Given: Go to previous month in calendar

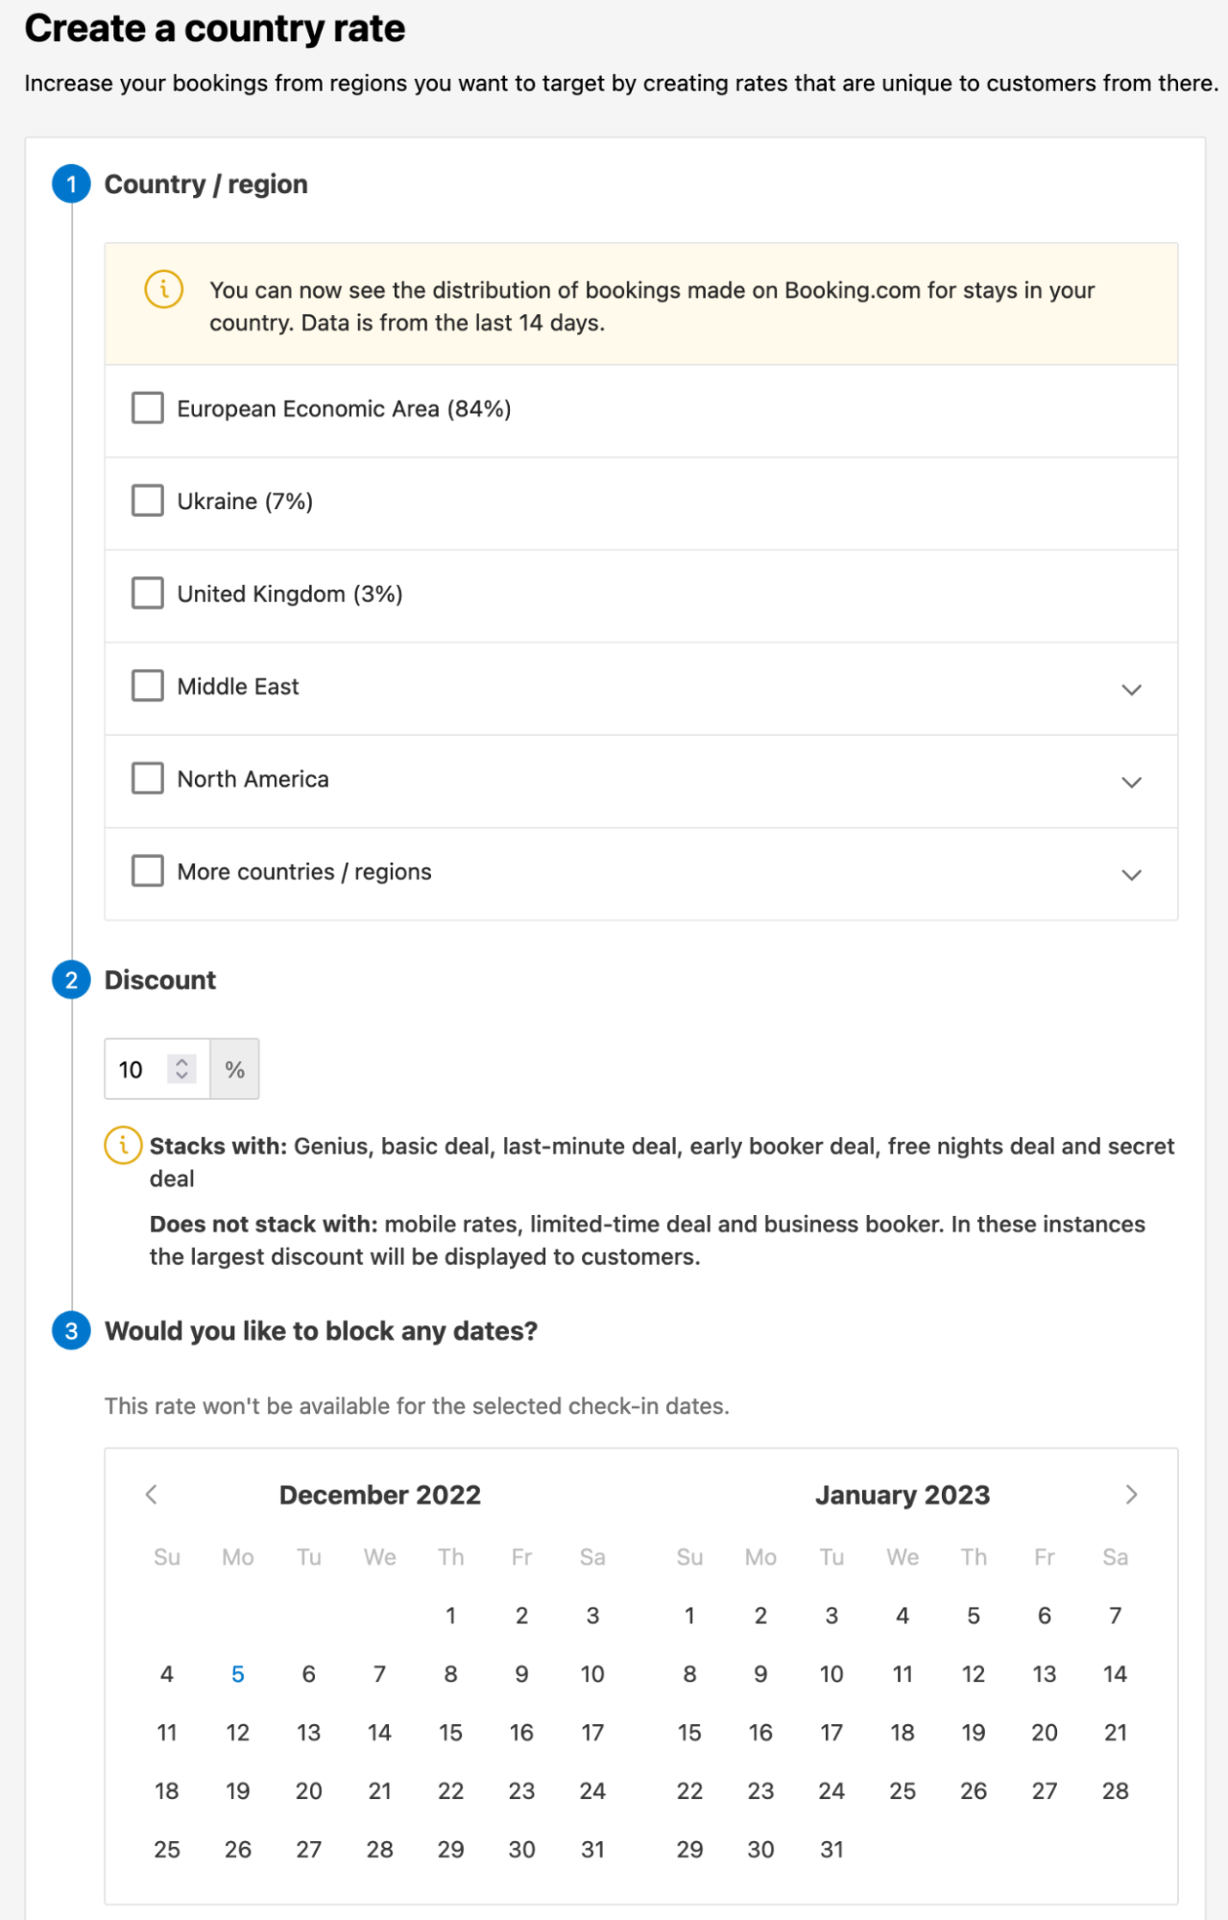Looking at the screenshot, I should pos(152,1495).
